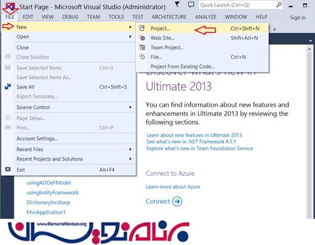Expand the Recent Files submenu arrow
The width and height of the screenshot is (315, 245).
tap(130, 149)
